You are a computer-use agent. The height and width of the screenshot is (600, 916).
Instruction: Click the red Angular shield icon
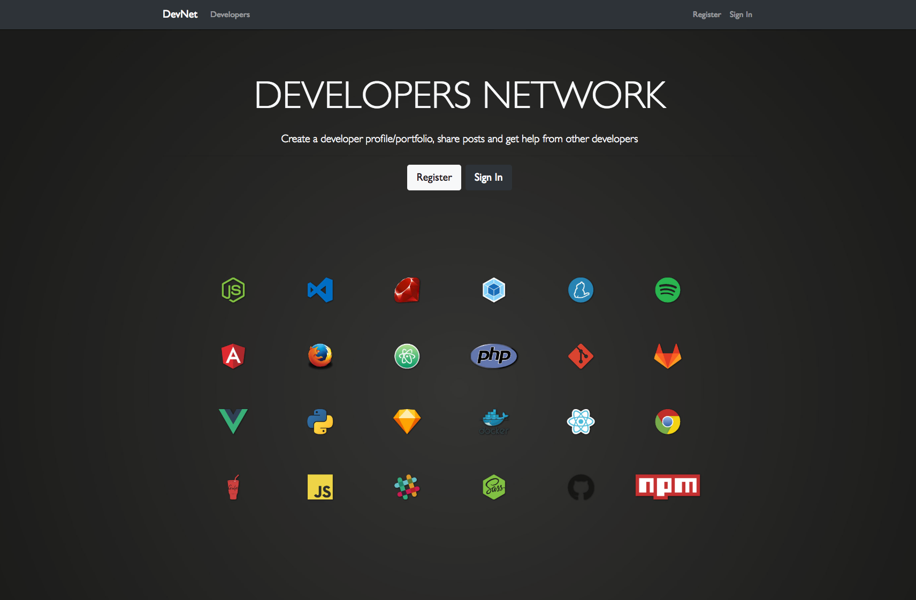coord(233,356)
